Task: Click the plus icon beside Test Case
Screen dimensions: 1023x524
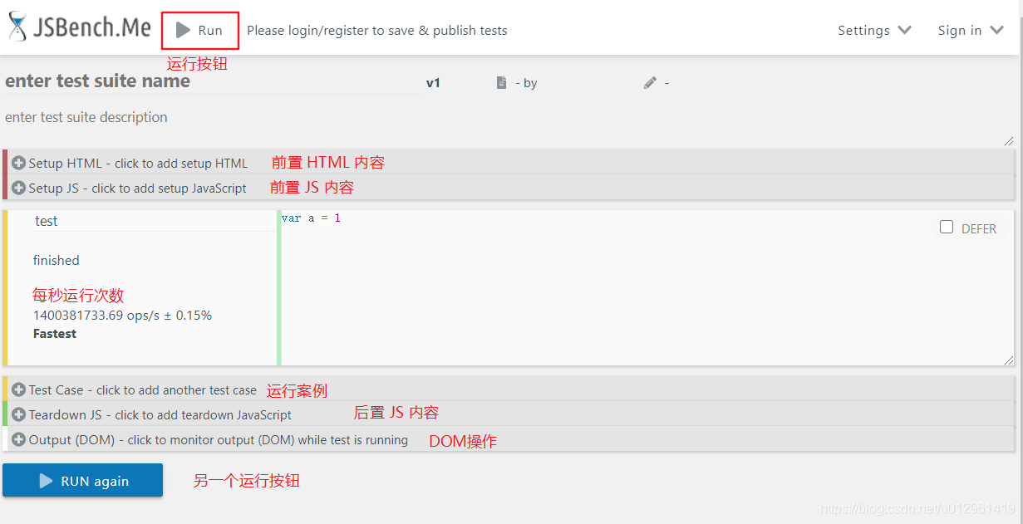Action: [17, 389]
